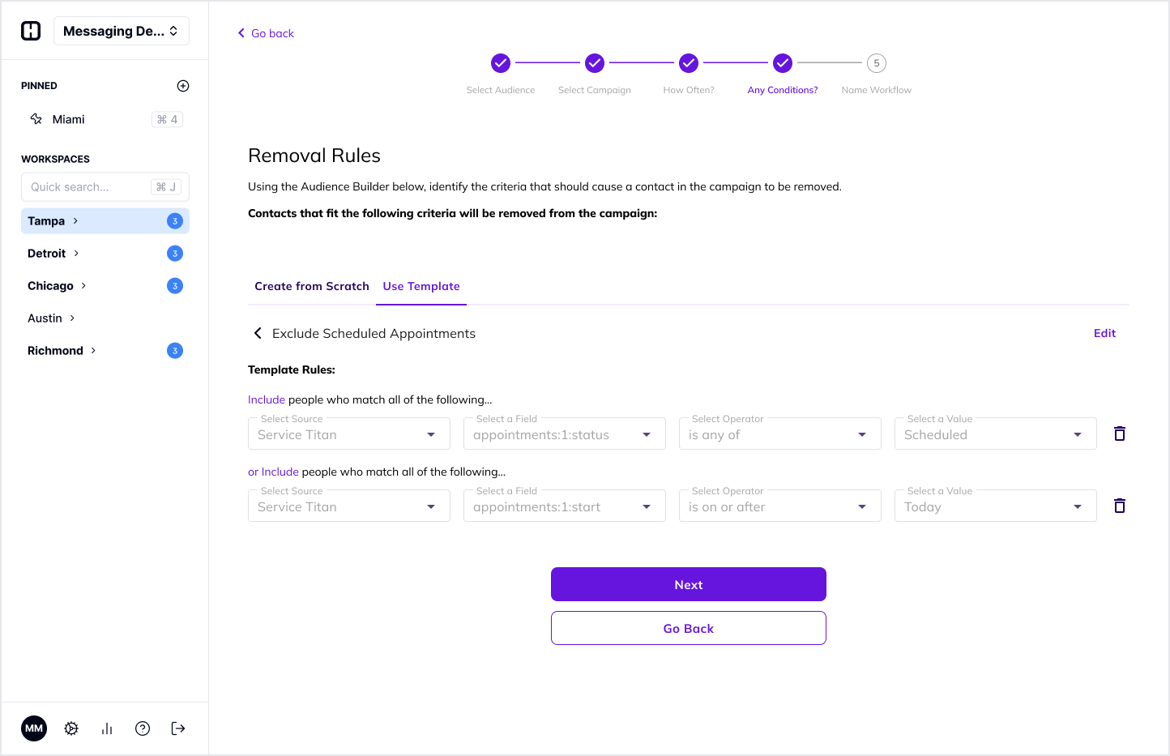The image size is (1170, 756).
Task: Expand the appointments:1:start field dropdown
Action: pos(564,506)
